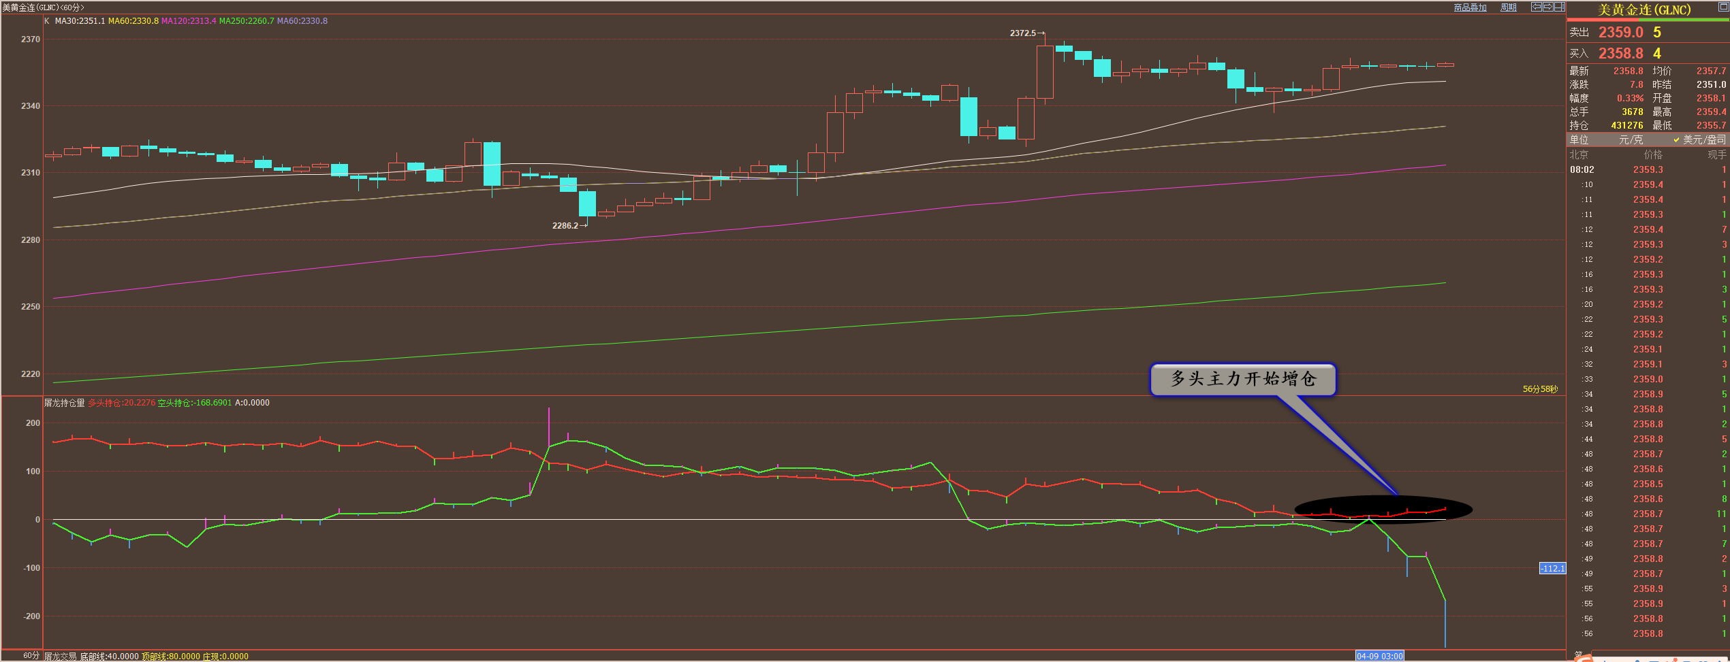Select the 元/克 unit option
Screen dimensions: 1730x662
tap(1631, 139)
